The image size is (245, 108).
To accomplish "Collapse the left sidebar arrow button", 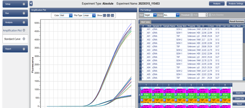I will click(x=31, y=3).
